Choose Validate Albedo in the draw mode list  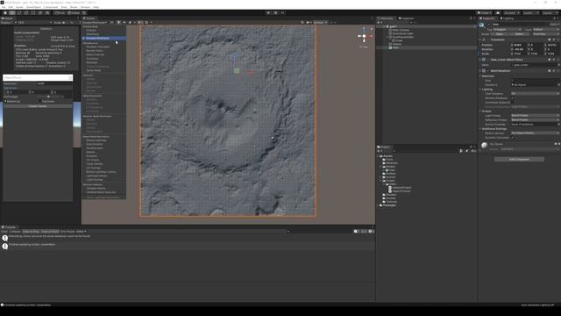pos(96,188)
